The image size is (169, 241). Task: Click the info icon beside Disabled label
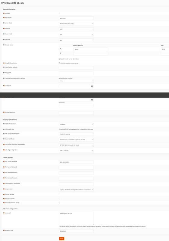pyautogui.click(x=4, y=13)
